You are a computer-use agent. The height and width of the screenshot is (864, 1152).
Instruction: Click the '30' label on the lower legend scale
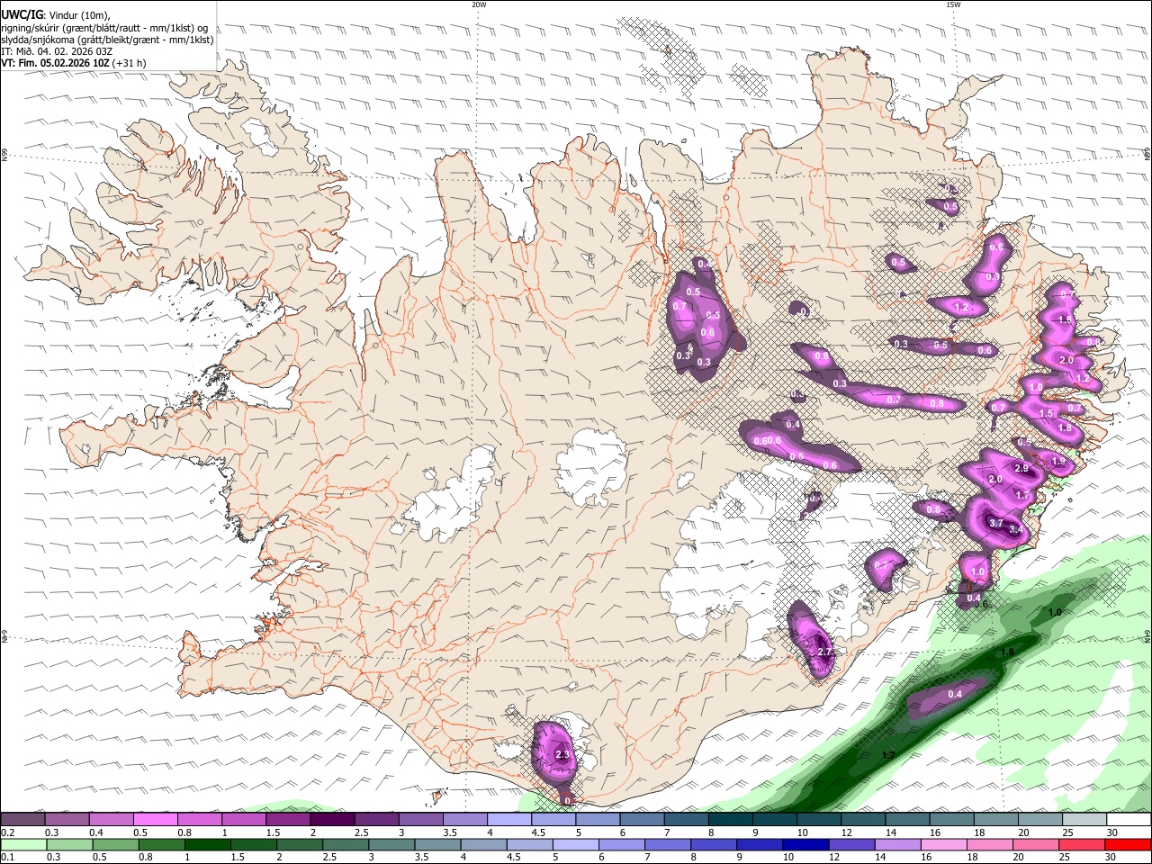1112,858
